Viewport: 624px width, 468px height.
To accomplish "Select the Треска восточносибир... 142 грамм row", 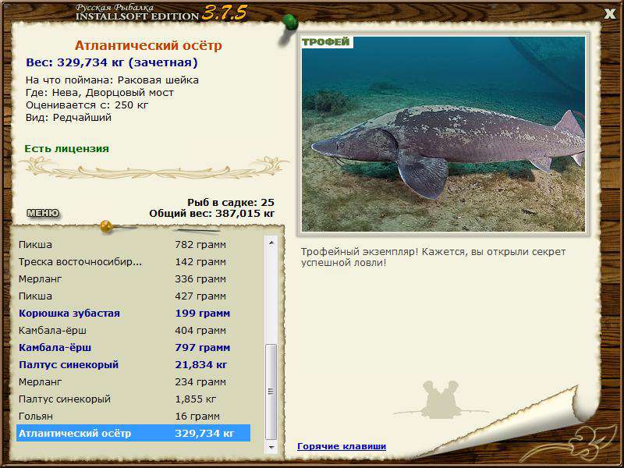I will [133, 262].
